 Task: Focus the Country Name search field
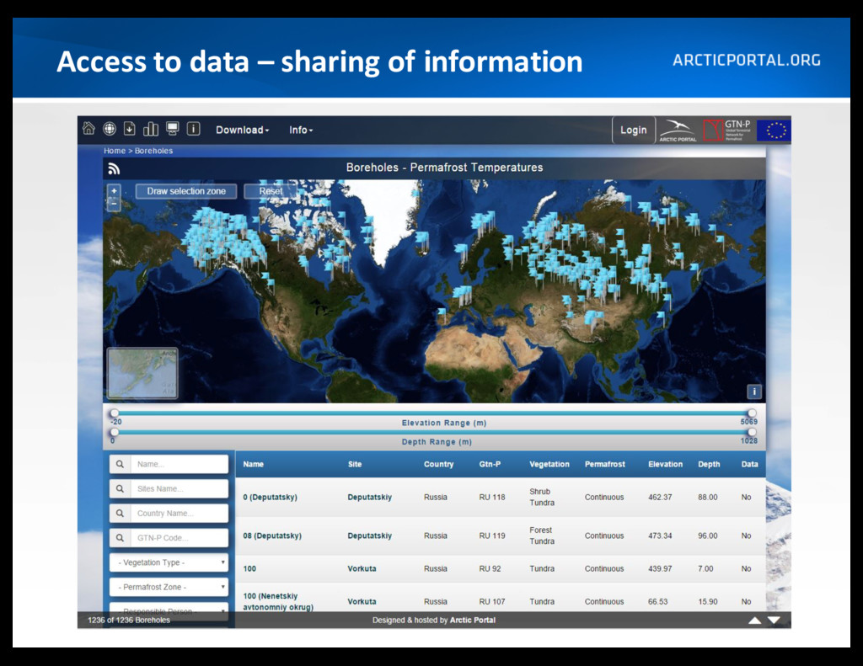pyautogui.click(x=179, y=513)
